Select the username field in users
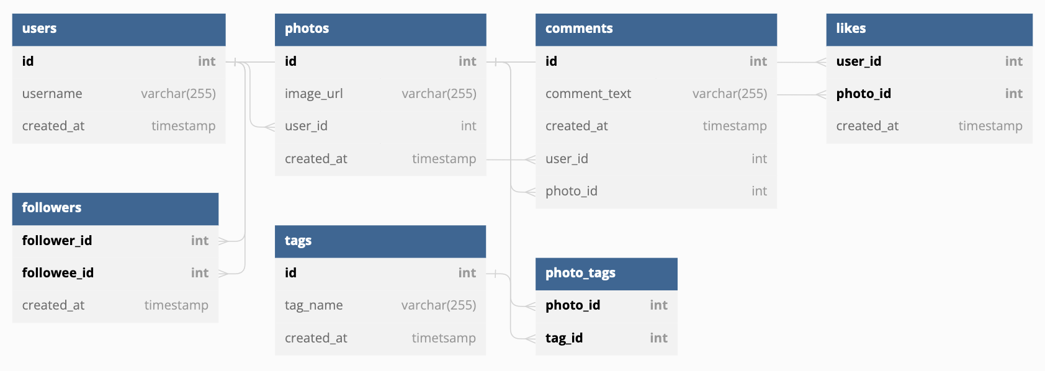This screenshot has height=371, width=1045. pos(119,94)
